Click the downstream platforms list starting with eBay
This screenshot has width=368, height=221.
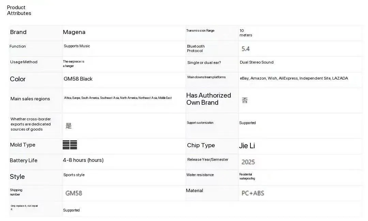pos(294,79)
